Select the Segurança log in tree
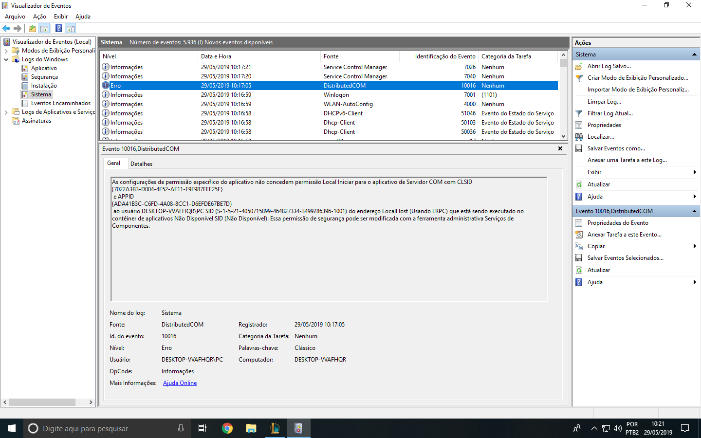 pyautogui.click(x=44, y=77)
